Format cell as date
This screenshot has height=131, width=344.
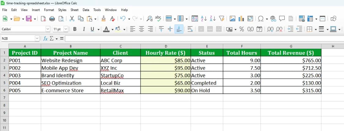(x=259, y=29)
